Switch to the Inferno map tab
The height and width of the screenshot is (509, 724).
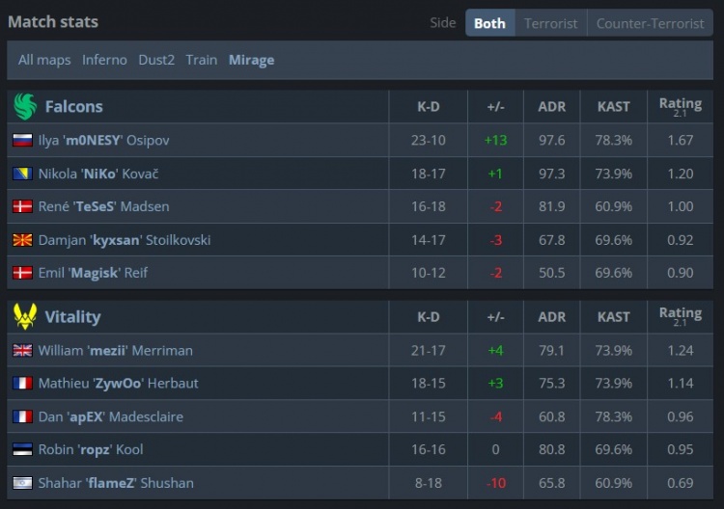(104, 60)
